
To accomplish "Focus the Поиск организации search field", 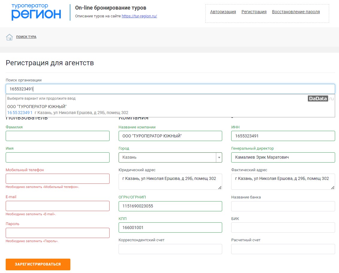I will point(170,89).
